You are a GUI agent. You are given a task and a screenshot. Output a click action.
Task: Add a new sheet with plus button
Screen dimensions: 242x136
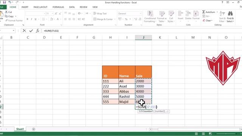click(x=34, y=129)
